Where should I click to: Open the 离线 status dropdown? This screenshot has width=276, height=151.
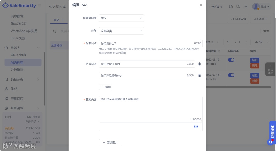click(265, 6)
